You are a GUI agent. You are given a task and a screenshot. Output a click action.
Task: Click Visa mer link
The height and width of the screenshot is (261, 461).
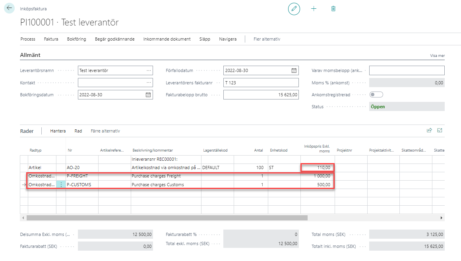437,56
